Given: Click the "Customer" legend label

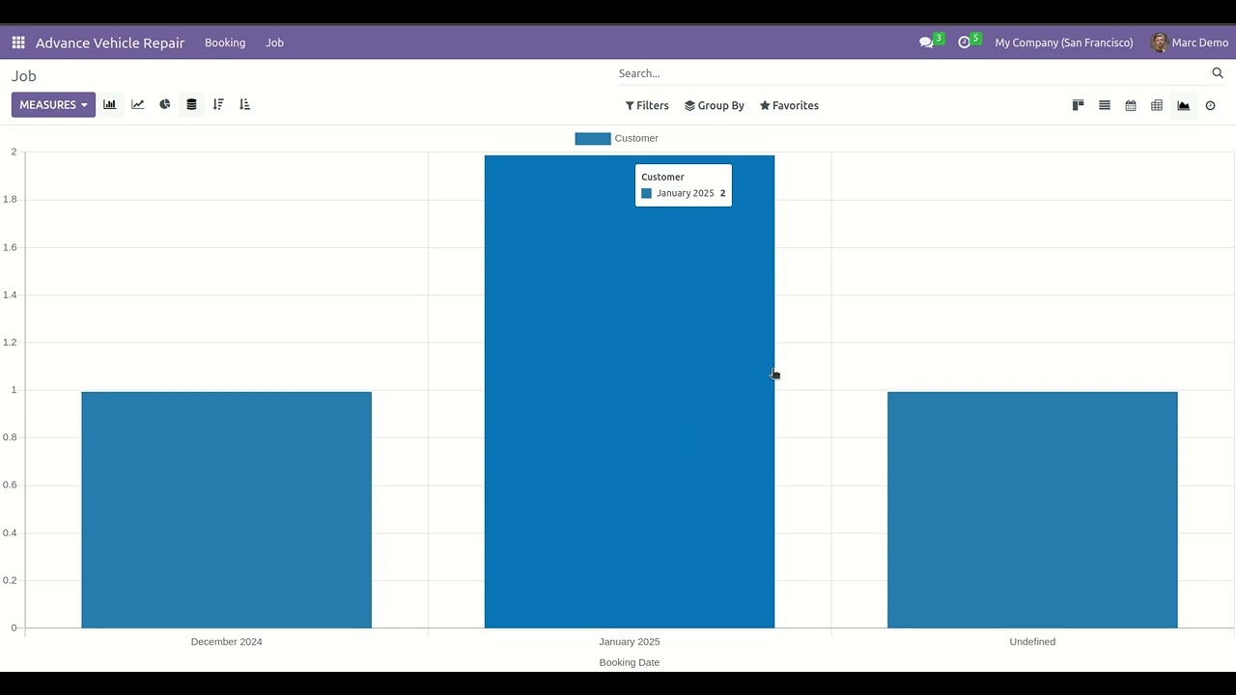Looking at the screenshot, I should (x=636, y=138).
